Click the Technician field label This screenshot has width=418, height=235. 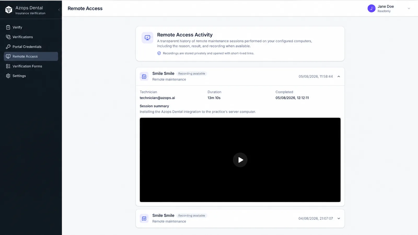click(x=148, y=92)
